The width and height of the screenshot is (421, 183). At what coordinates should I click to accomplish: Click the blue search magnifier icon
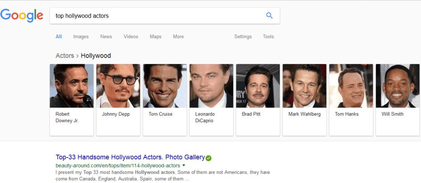click(x=269, y=16)
